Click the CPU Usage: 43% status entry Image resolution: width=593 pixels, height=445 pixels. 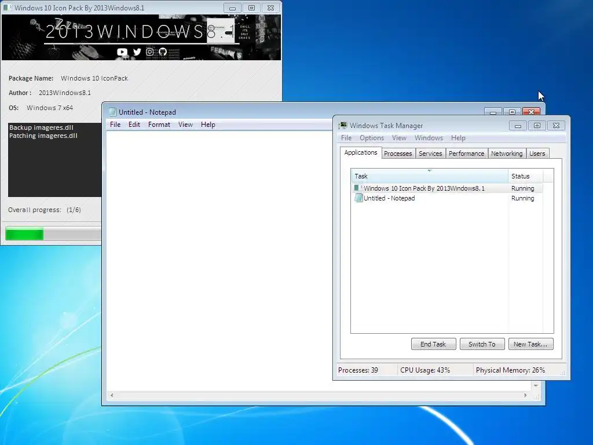click(x=425, y=370)
